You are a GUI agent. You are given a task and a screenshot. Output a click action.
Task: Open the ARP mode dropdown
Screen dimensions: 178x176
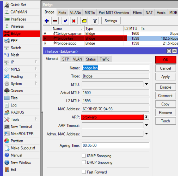click(x=146, y=117)
